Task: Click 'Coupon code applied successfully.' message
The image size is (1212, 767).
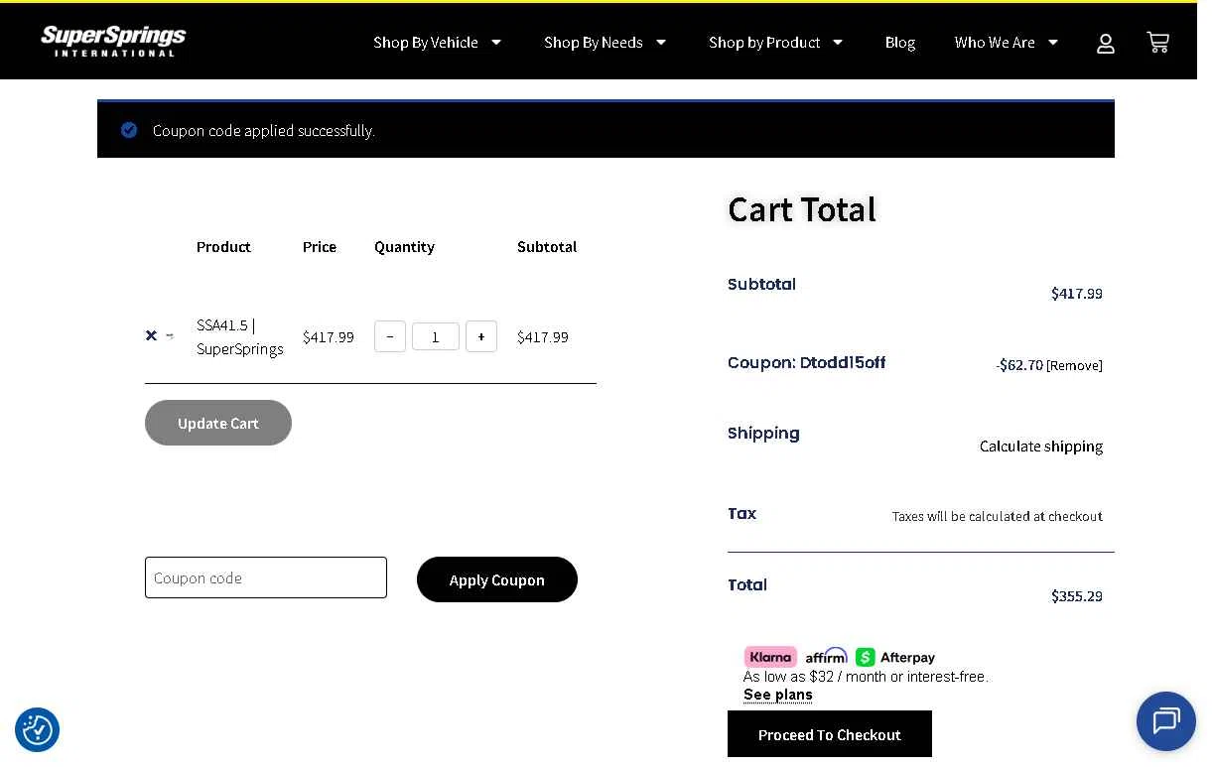Action: pyautogui.click(x=264, y=131)
